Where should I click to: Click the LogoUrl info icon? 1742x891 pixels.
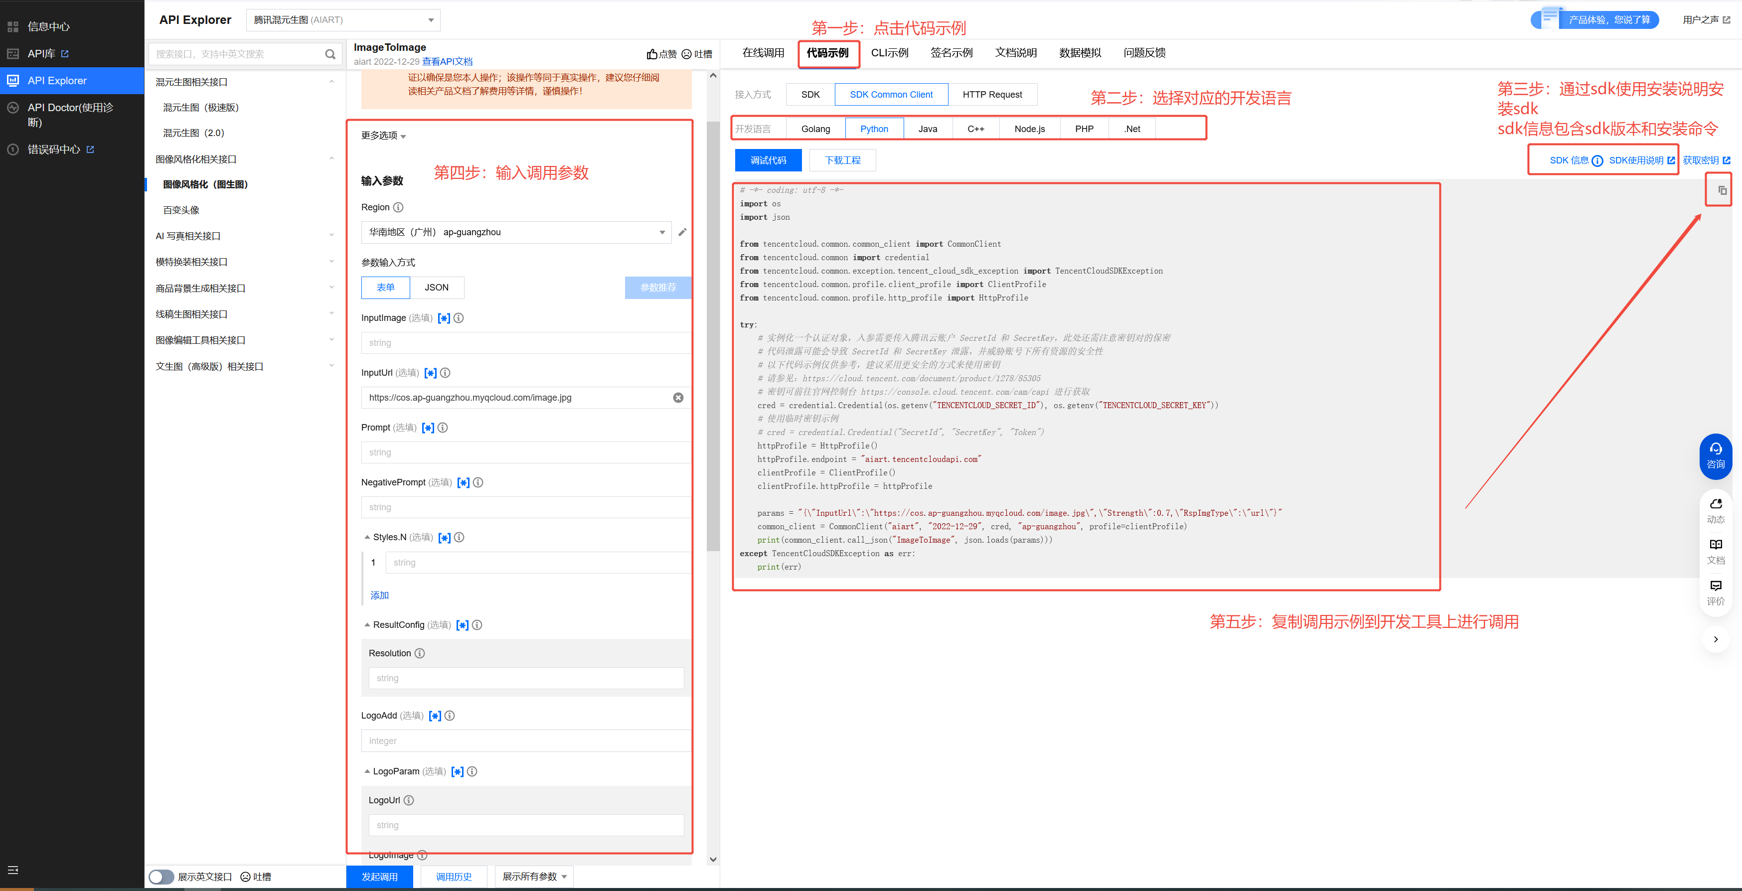[x=409, y=800]
